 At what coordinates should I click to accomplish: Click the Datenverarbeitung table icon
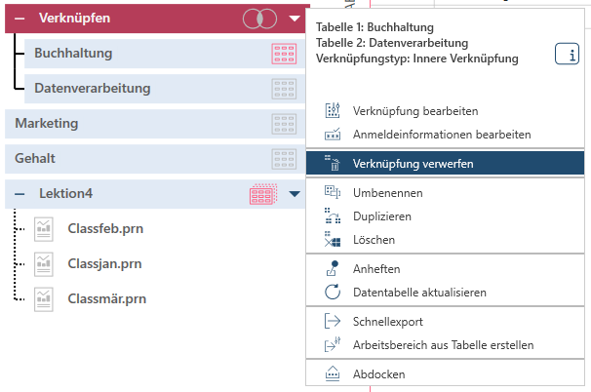click(284, 89)
